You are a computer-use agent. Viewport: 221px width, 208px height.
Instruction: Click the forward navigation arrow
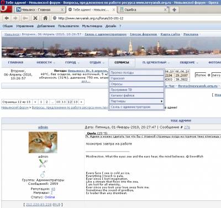coord(15,18)
